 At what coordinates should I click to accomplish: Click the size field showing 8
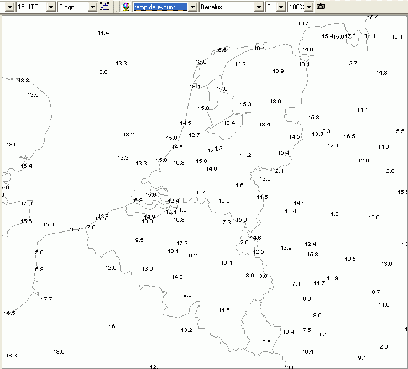tap(271, 7)
